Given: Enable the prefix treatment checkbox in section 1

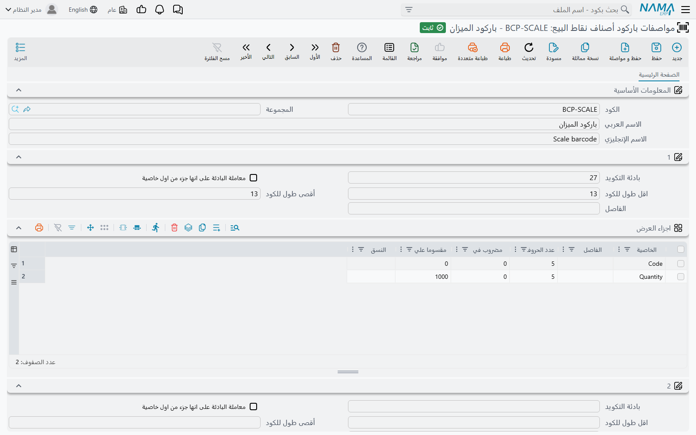Looking at the screenshot, I should coord(254,178).
